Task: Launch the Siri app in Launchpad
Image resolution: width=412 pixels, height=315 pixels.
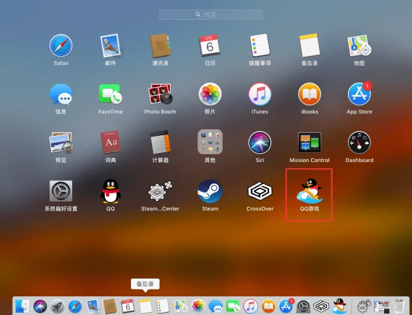Action: (260, 143)
